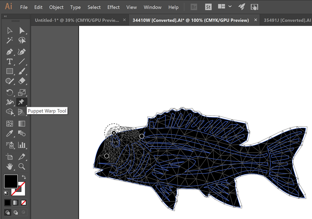Viewport: 312px width, 219px height.
Task: Open the Object menu
Action: (x=56, y=7)
